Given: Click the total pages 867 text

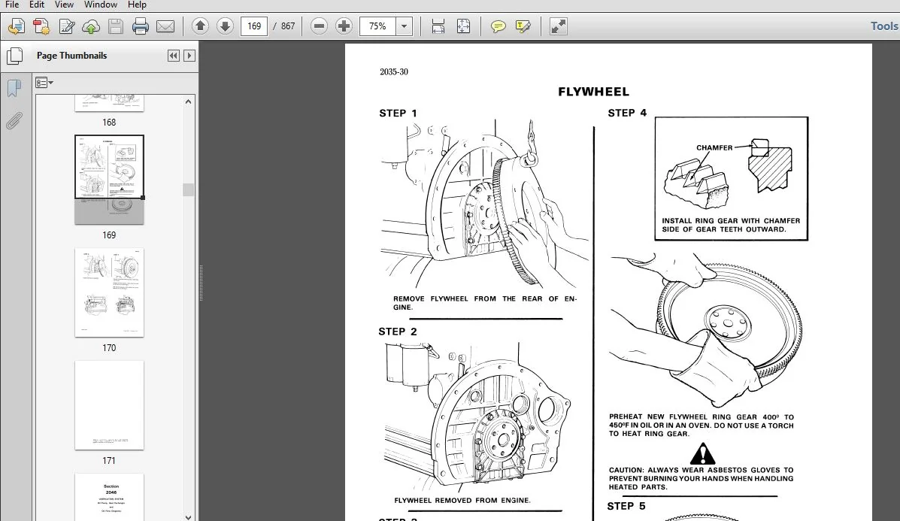Looking at the screenshot, I should coord(288,26).
